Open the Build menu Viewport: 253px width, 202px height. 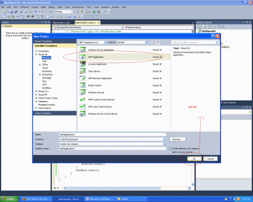(x=43, y=7)
